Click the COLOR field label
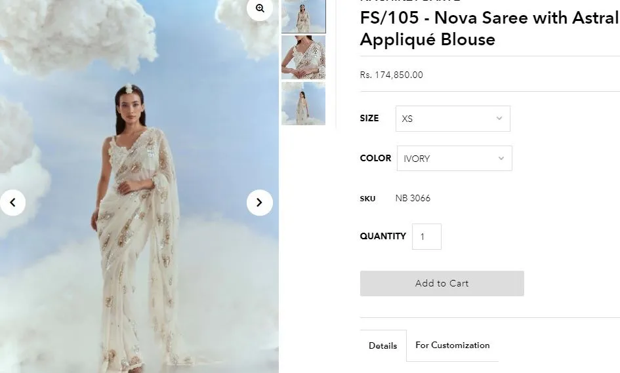620x373 pixels. pyautogui.click(x=375, y=158)
